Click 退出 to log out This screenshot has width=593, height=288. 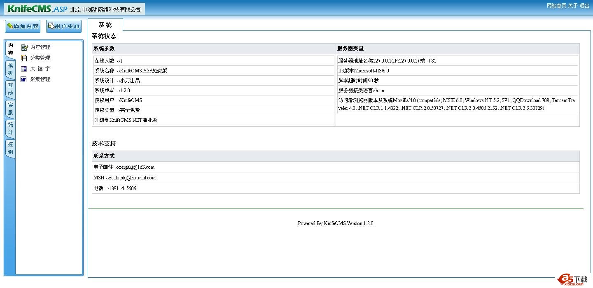tap(584, 6)
